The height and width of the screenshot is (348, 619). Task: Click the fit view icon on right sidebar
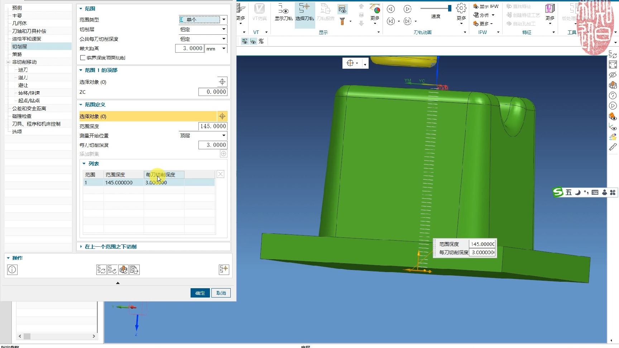pos(613,65)
